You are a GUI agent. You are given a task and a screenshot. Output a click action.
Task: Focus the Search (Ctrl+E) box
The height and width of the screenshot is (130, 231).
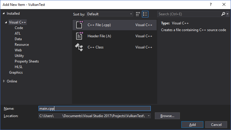pos(188,14)
